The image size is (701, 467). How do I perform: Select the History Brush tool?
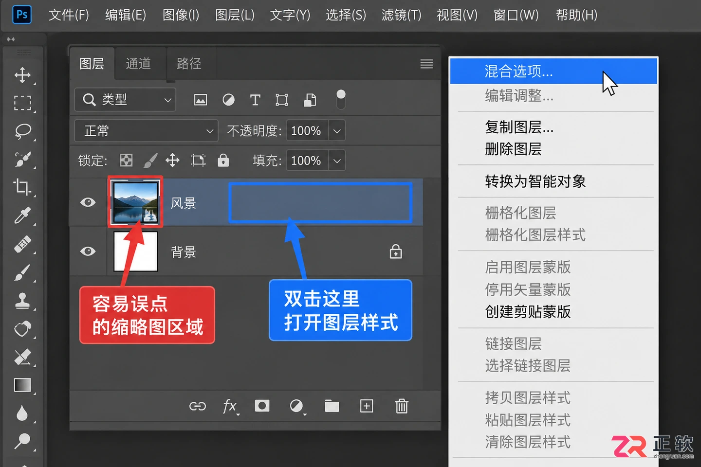click(22, 329)
